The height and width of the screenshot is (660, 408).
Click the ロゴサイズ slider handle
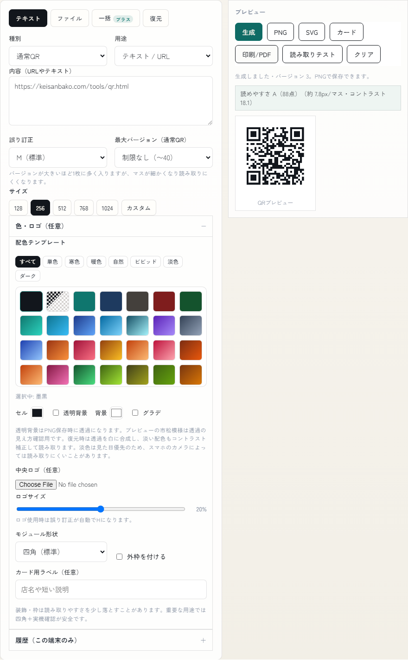pos(101,509)
